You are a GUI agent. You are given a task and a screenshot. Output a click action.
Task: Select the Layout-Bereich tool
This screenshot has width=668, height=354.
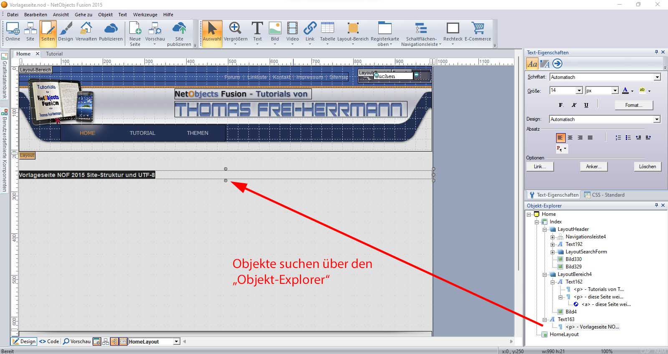click(x=353, y=32)
